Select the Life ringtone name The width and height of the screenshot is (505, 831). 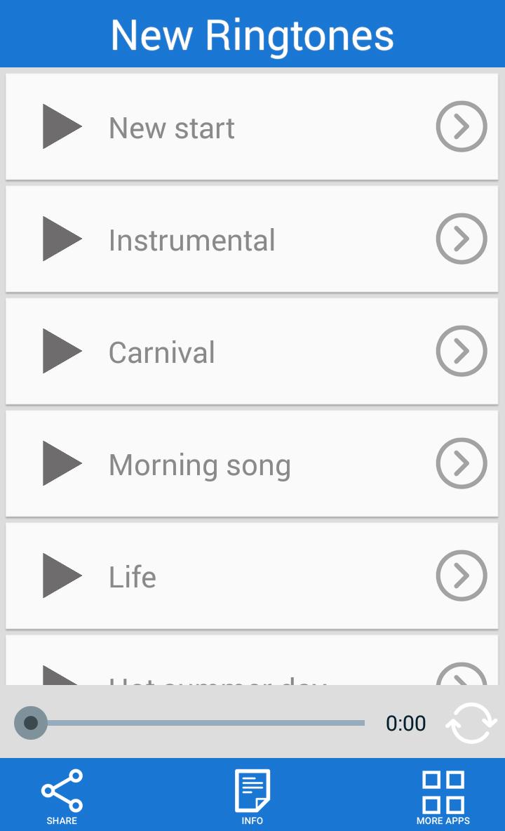[x=132, y=577]
